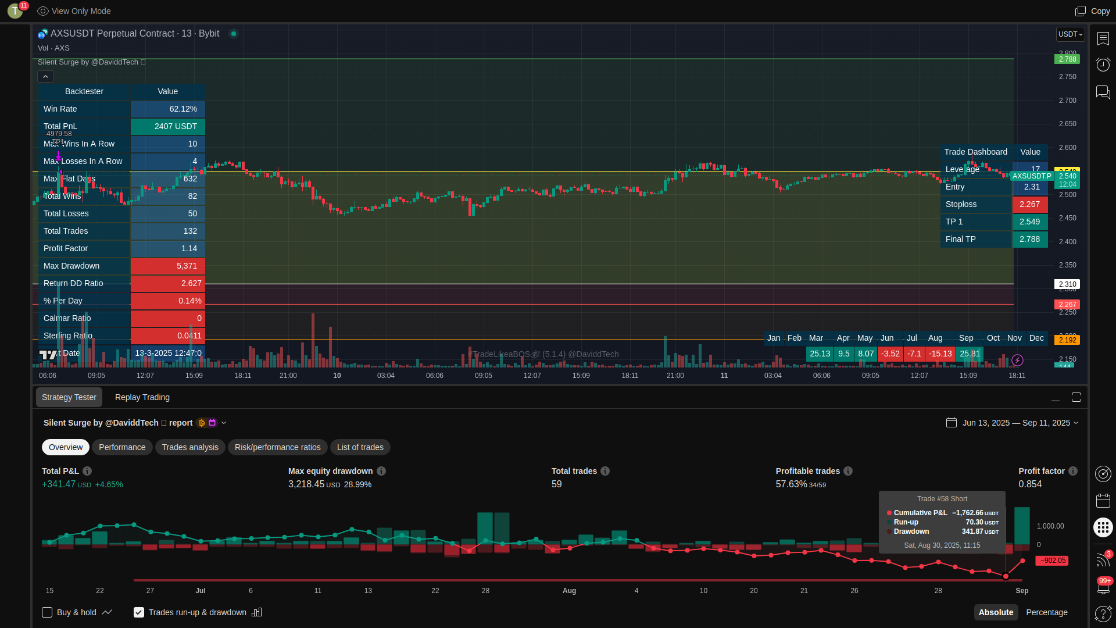Enable the Buy & hold checkbox
The image size is (1116, 628).
(x=47, y=612)
